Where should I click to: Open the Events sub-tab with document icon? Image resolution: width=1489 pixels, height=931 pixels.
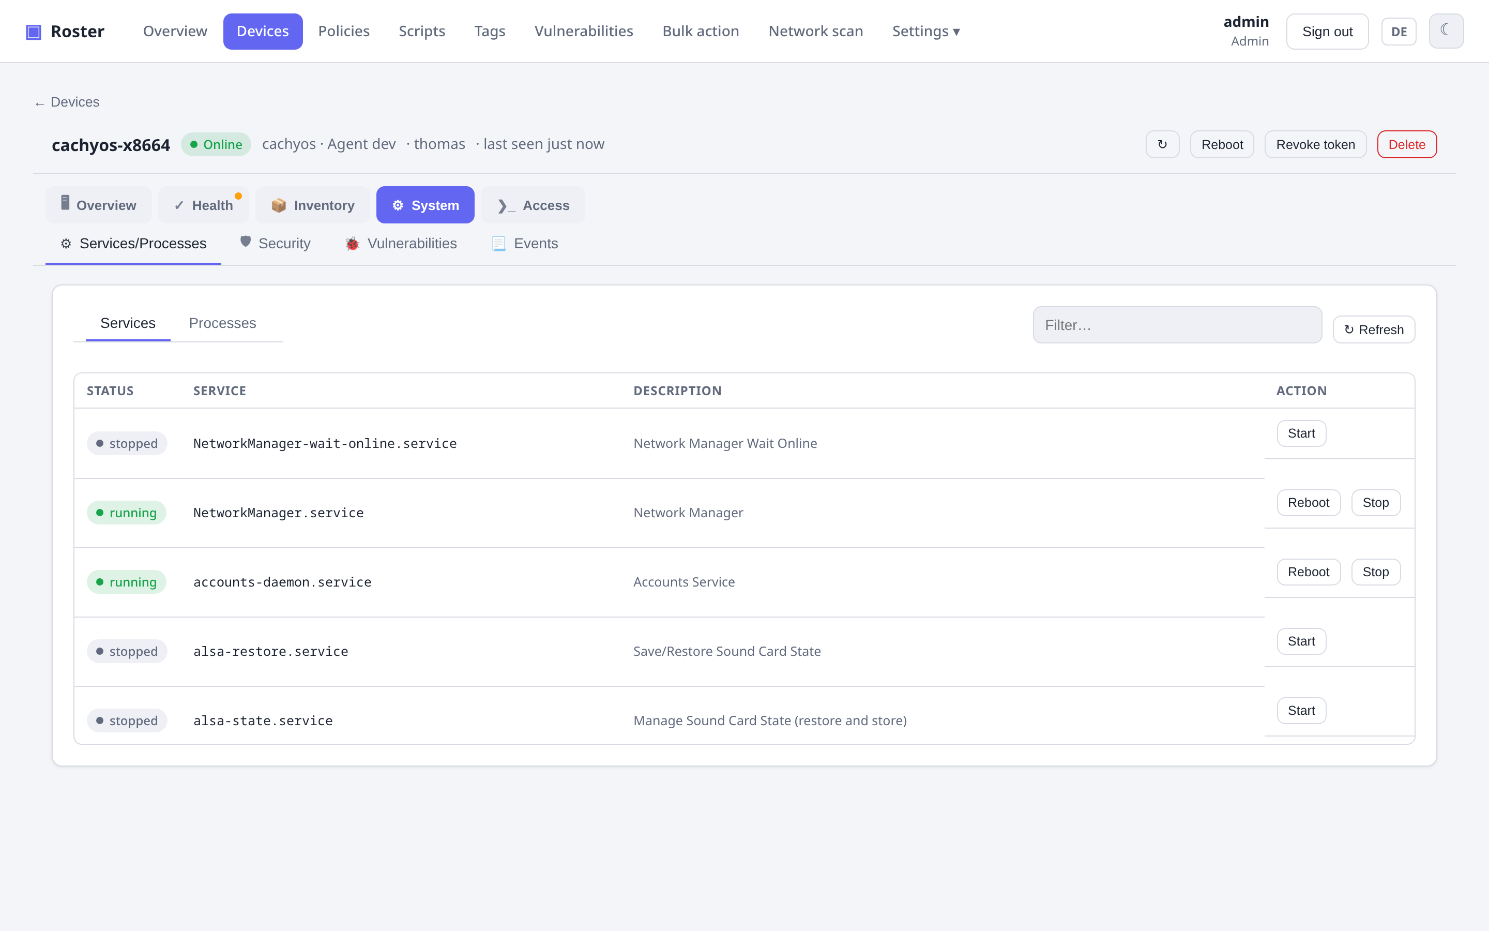click(524, 244)
